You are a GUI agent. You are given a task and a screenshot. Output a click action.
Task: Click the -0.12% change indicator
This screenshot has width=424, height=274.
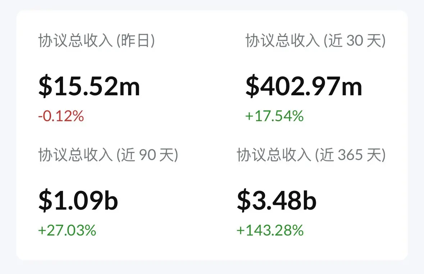(61, 116)
